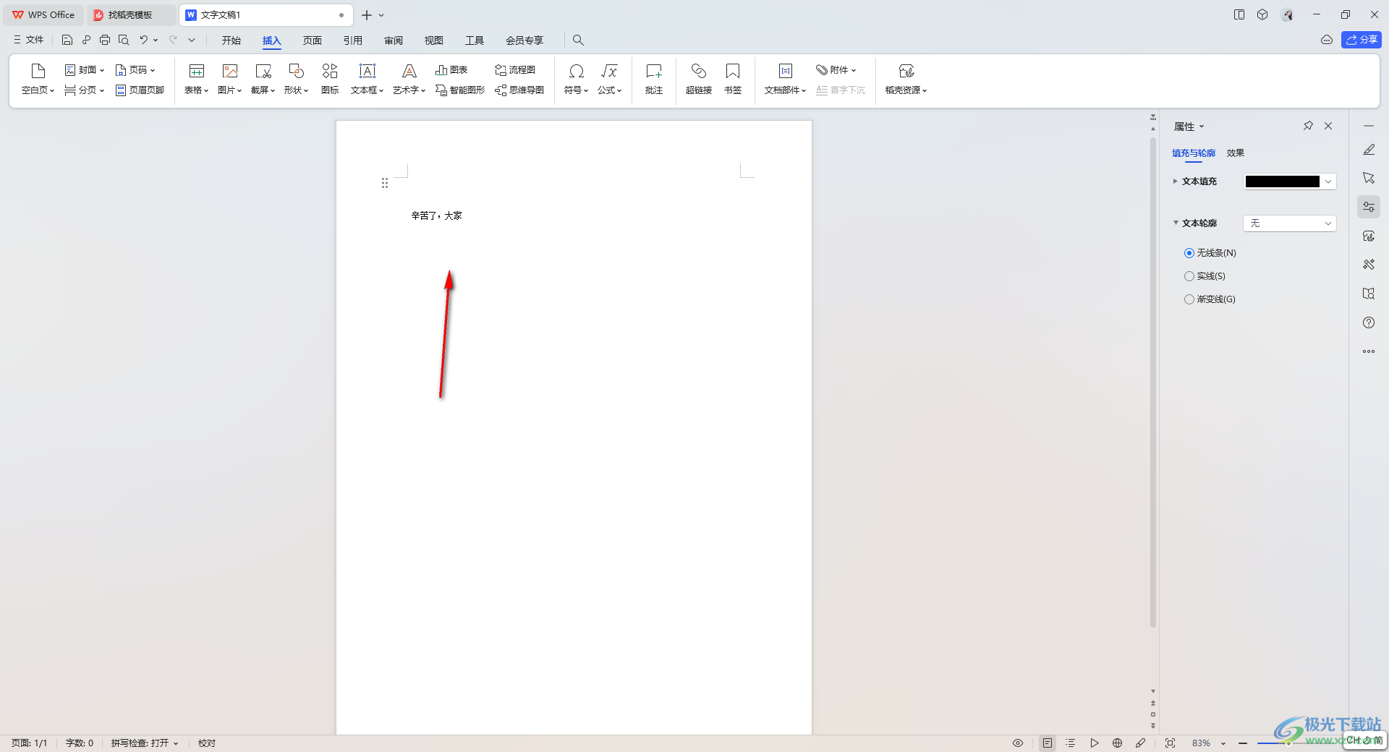Insert WordArt text
The image size is (1389, 752).
pos(409,79)
